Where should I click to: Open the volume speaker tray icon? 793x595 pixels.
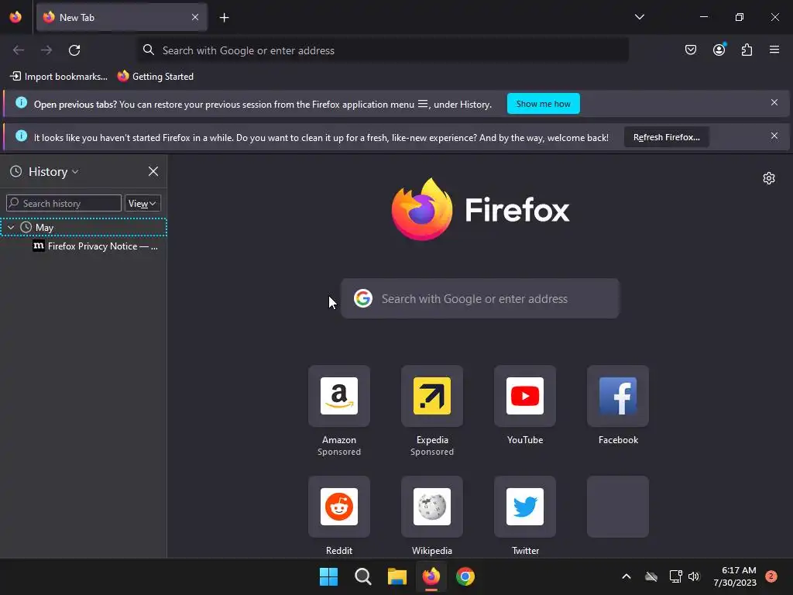[693, 576]
